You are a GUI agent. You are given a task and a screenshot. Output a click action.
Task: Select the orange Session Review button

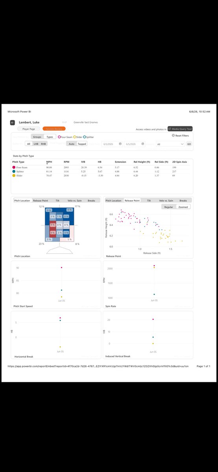coord(54,129)
